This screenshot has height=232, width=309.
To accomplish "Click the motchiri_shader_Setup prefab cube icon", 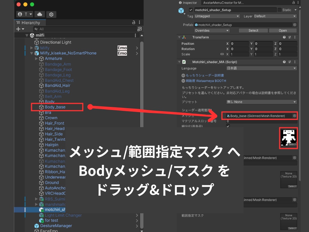I will pos(181,11).
